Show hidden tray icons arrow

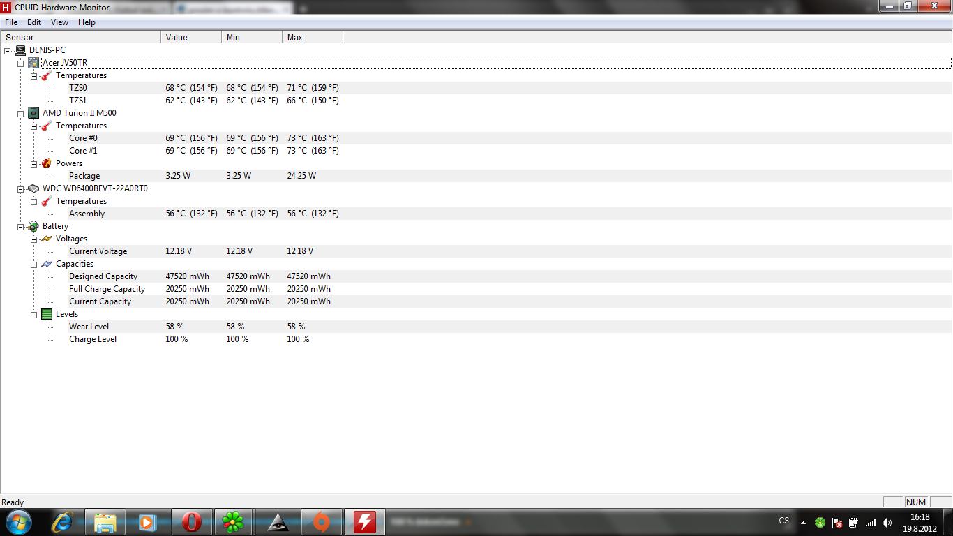(x=803, y=522)
